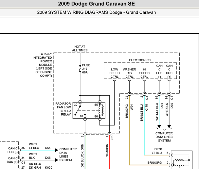199x169 pixels.
Task: Select connector pin number "15"
Action: tap(156, 98)
